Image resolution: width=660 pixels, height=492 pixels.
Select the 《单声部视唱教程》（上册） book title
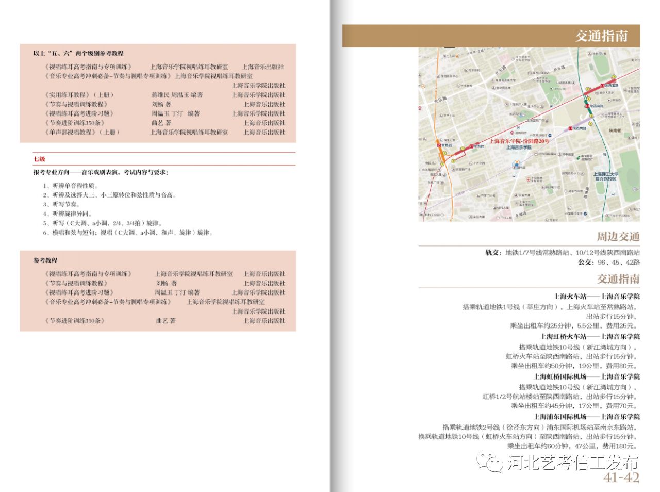click(x=82, y=132)
